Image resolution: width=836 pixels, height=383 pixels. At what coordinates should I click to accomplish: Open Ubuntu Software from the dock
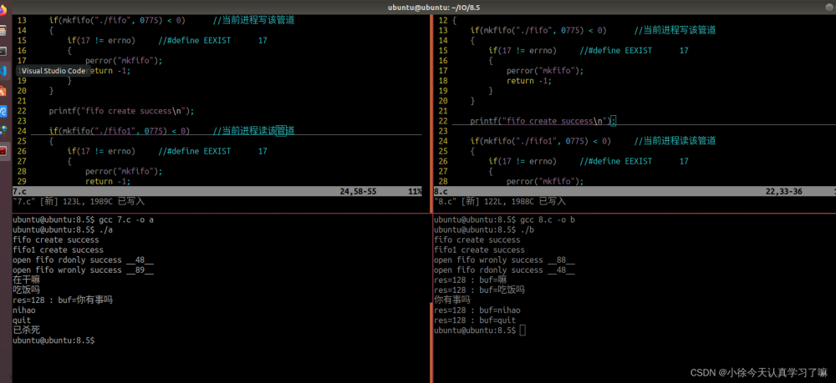click(x=3, y=91)
